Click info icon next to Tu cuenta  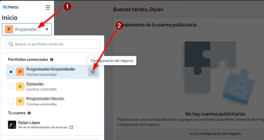[x=29, y=113]
